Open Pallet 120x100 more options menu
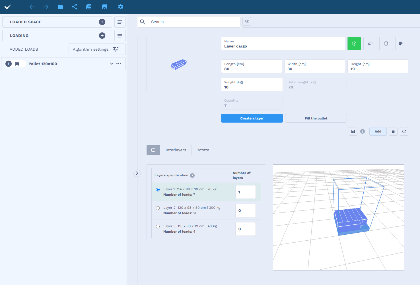 (119, 64)
